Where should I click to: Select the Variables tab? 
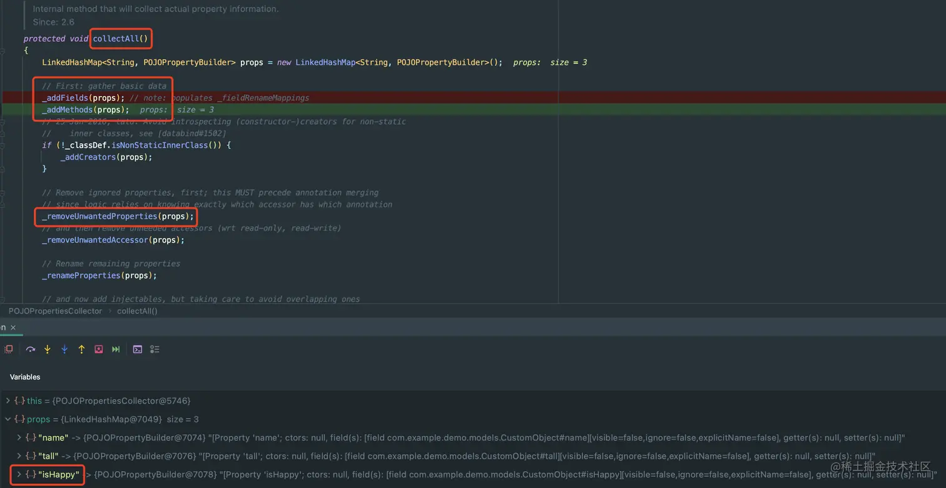pos(25,377)
